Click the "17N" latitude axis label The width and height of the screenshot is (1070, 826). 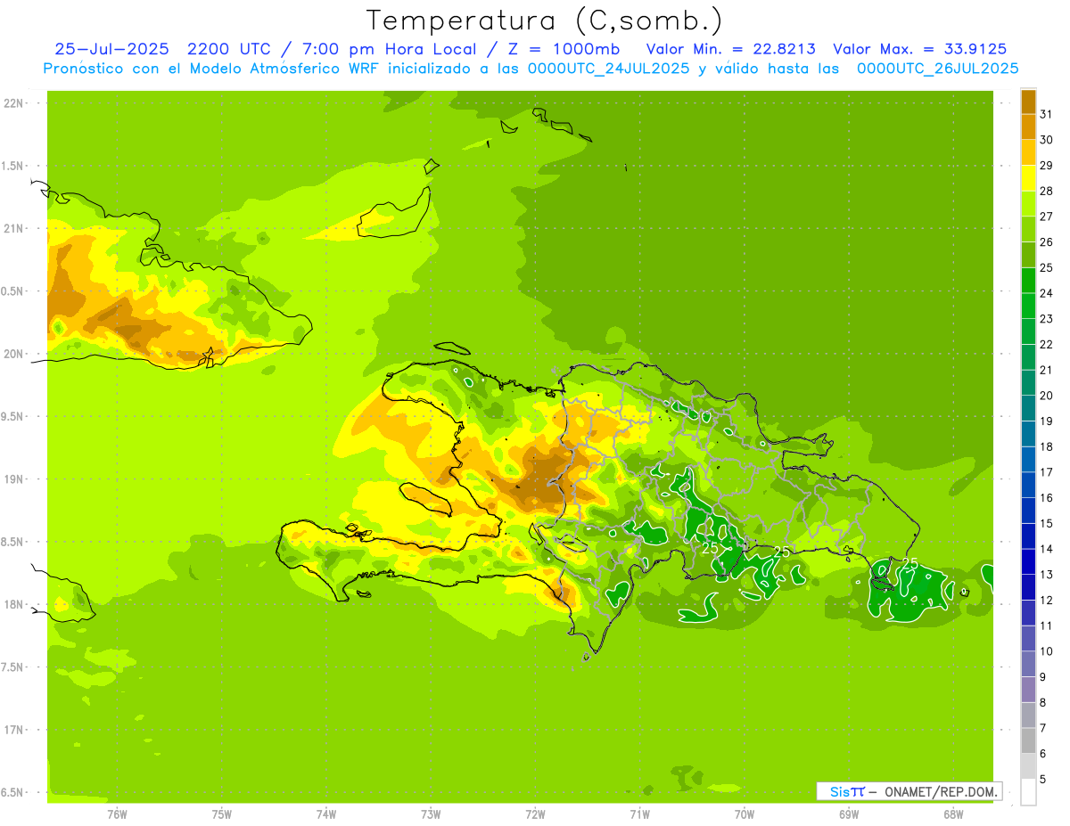point(13,730)
